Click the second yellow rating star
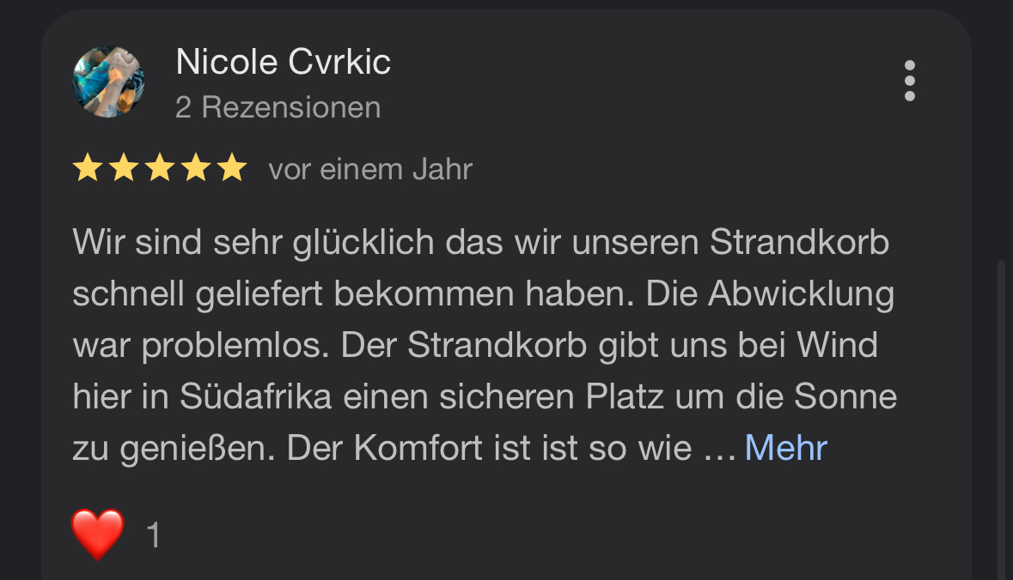Image resolution: width=1013 pixels, height=580 pixels. [x=124, y=168]
